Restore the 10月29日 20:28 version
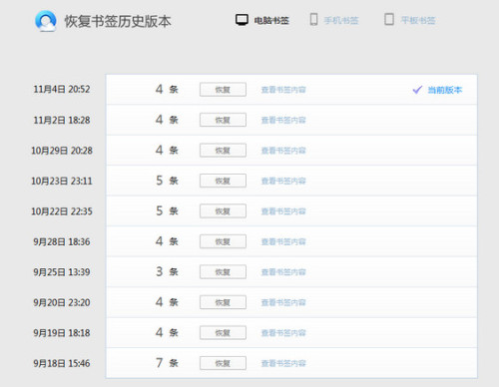This screenshot has height=387, width=499. coord(223,151)
